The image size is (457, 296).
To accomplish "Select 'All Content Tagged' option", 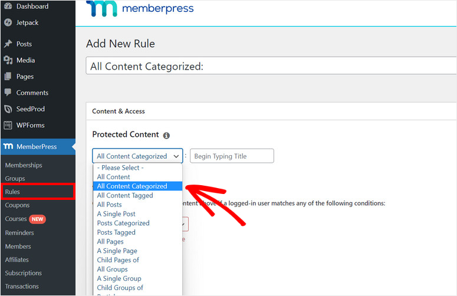I will (125, 195).
